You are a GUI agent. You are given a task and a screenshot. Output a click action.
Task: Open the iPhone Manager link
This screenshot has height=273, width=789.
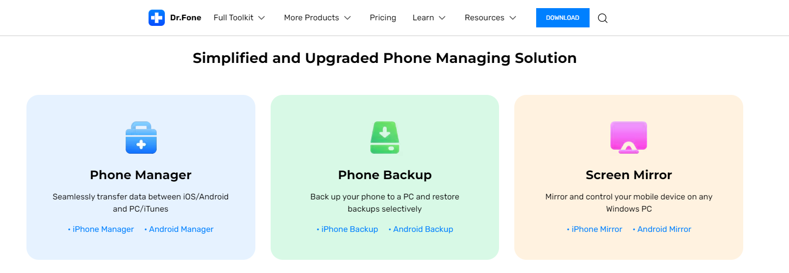pos(101,229)
